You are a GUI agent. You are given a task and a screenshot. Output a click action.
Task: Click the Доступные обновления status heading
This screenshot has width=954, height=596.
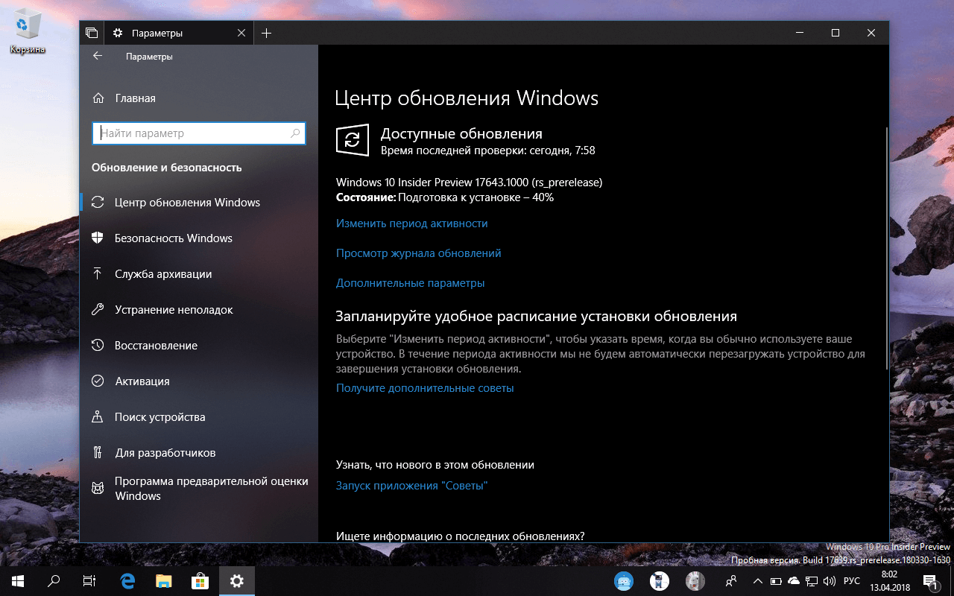coord(461,134)
